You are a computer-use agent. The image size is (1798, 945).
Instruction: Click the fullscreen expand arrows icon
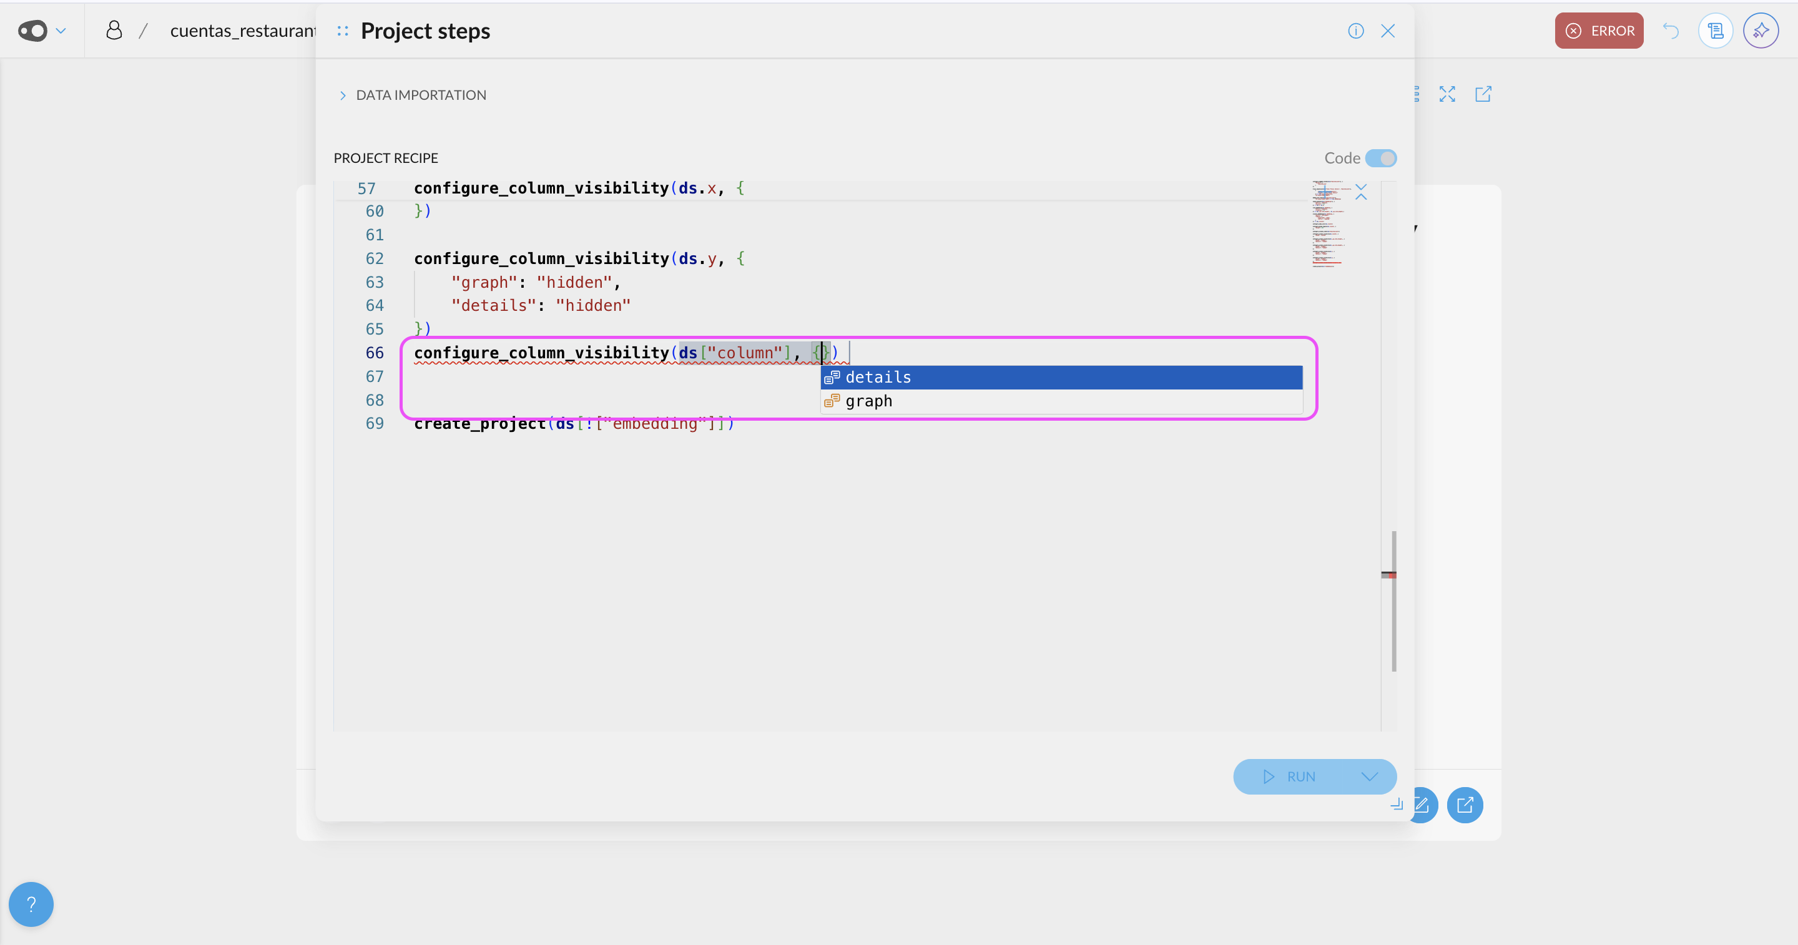point(1447,94)
